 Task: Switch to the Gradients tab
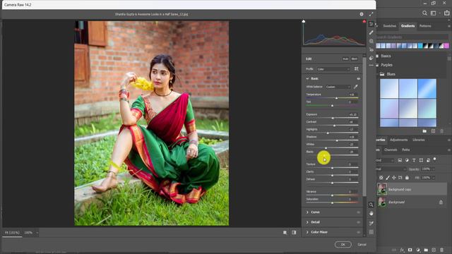pyautogui.click(x=408, y=26)
